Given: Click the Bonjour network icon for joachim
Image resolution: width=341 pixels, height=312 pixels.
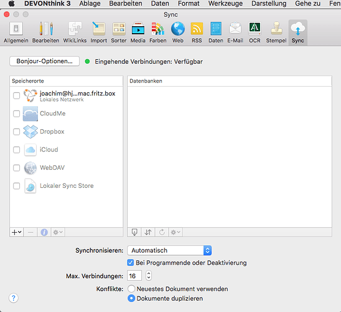Looking at the screenshot, I should pos(30,95).
